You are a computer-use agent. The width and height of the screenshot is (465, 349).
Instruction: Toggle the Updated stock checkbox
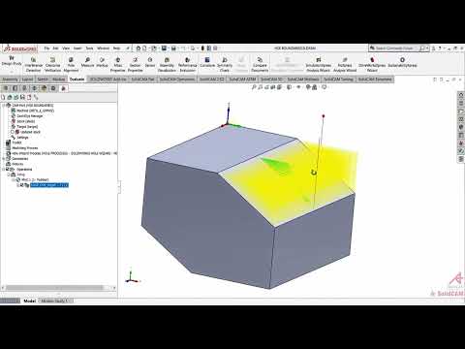pos(13,132)
